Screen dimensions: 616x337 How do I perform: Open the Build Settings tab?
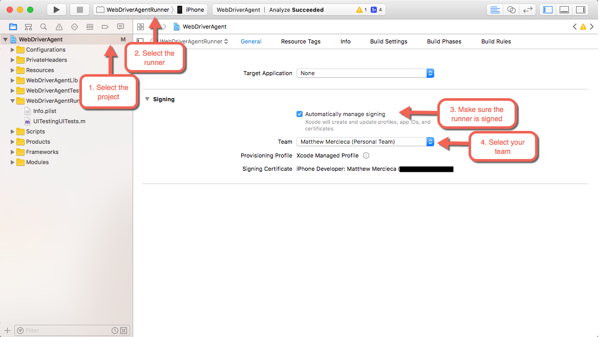click(x=389, y=41)
